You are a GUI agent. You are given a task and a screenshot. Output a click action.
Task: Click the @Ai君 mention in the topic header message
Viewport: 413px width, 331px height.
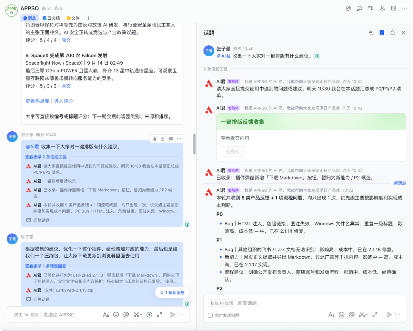224,56
